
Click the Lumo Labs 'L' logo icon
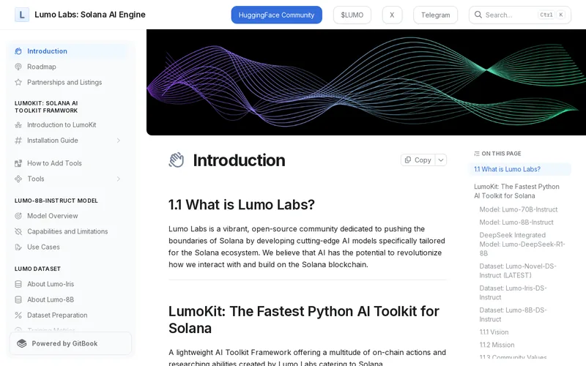tap(22, 15)
